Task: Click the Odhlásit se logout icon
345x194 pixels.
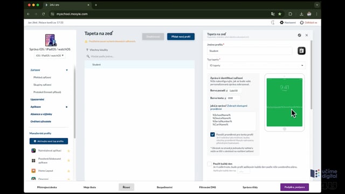Action: coord(302,23)
